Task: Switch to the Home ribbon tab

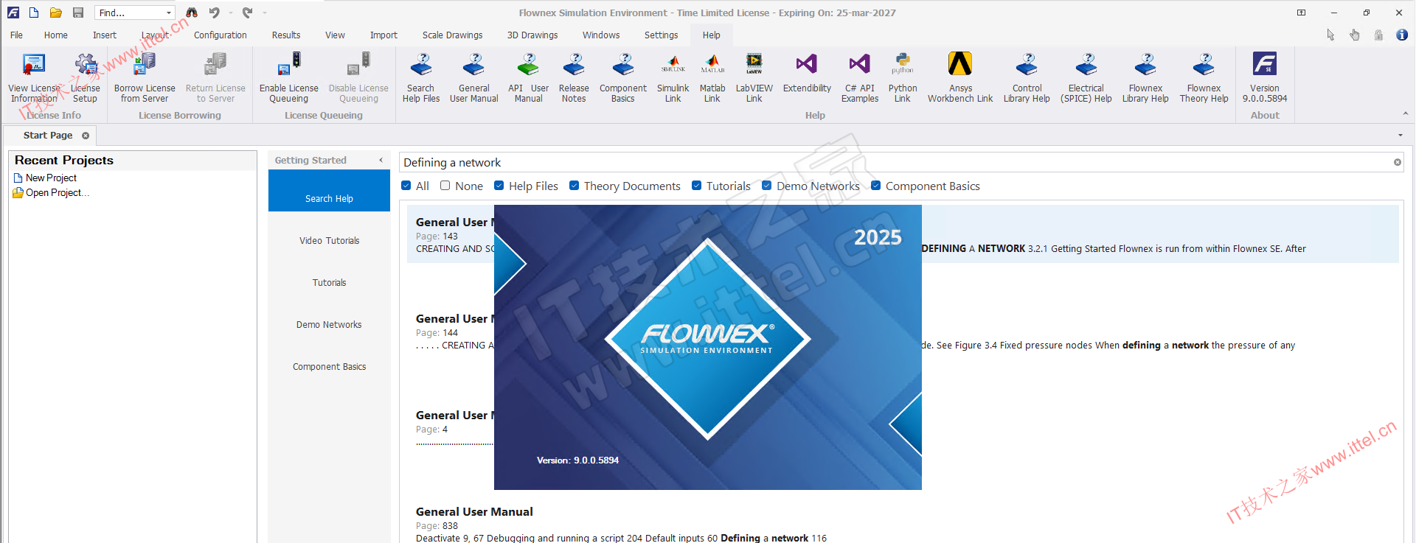Action: (x=56, y=35)
